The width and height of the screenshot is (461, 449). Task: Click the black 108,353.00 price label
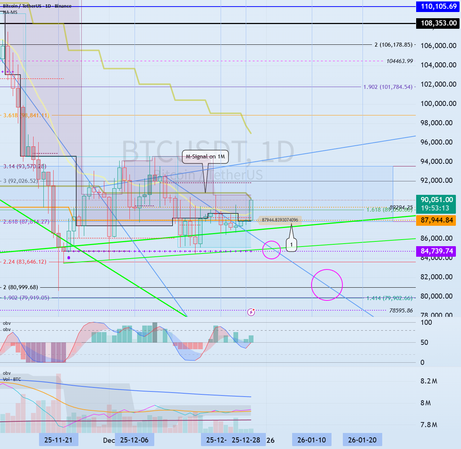coord(438,23)
